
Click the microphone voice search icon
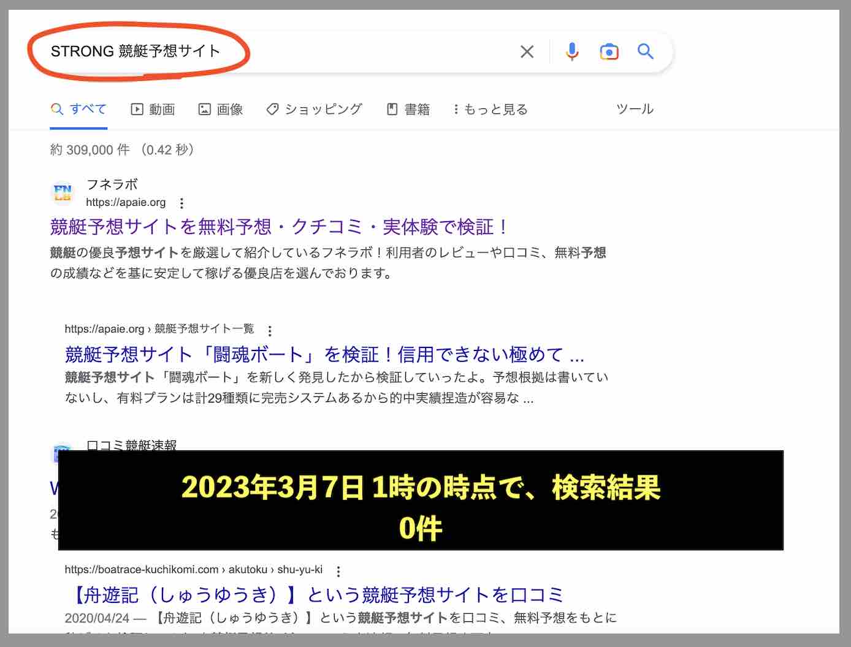tap(572, 51)
